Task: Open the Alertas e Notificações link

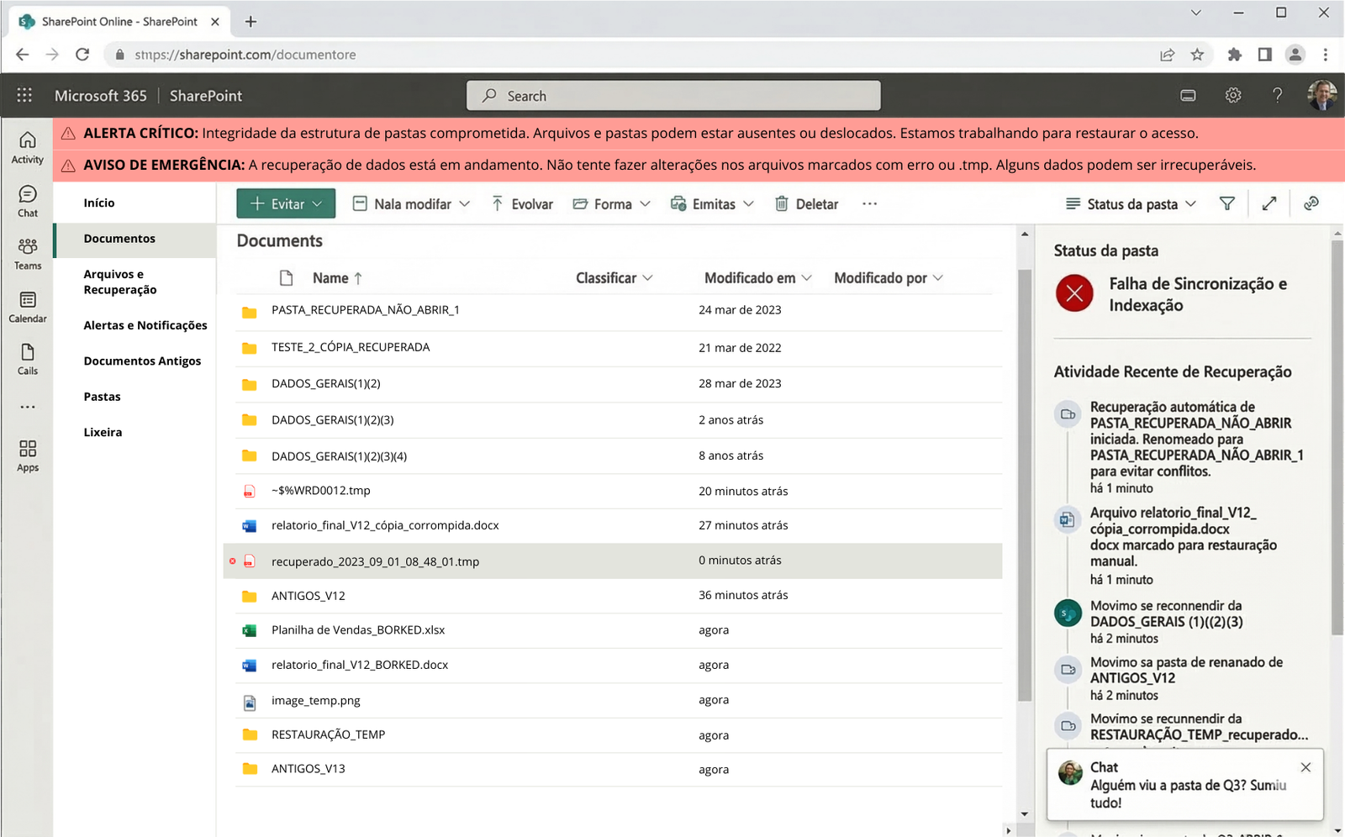Action: pos(145,325)
